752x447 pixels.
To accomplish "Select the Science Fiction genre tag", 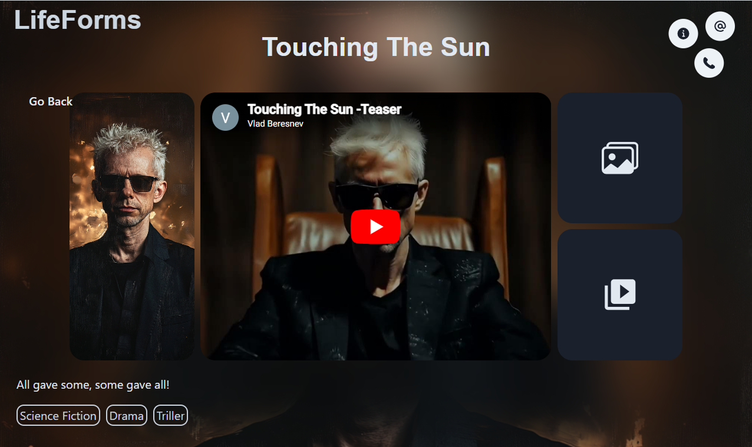I will 58,415.
